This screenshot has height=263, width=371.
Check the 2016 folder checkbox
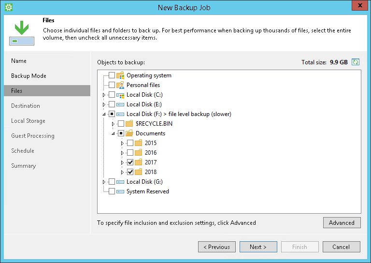click(x=130, y=153)
